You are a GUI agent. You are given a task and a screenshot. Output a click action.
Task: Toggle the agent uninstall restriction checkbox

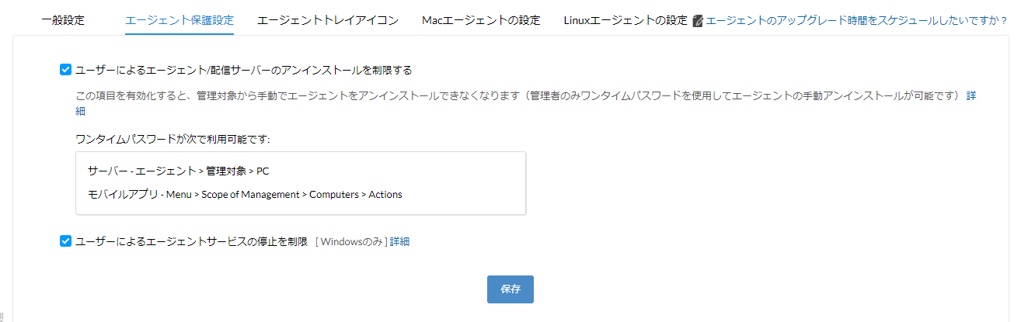pos(65,70)
